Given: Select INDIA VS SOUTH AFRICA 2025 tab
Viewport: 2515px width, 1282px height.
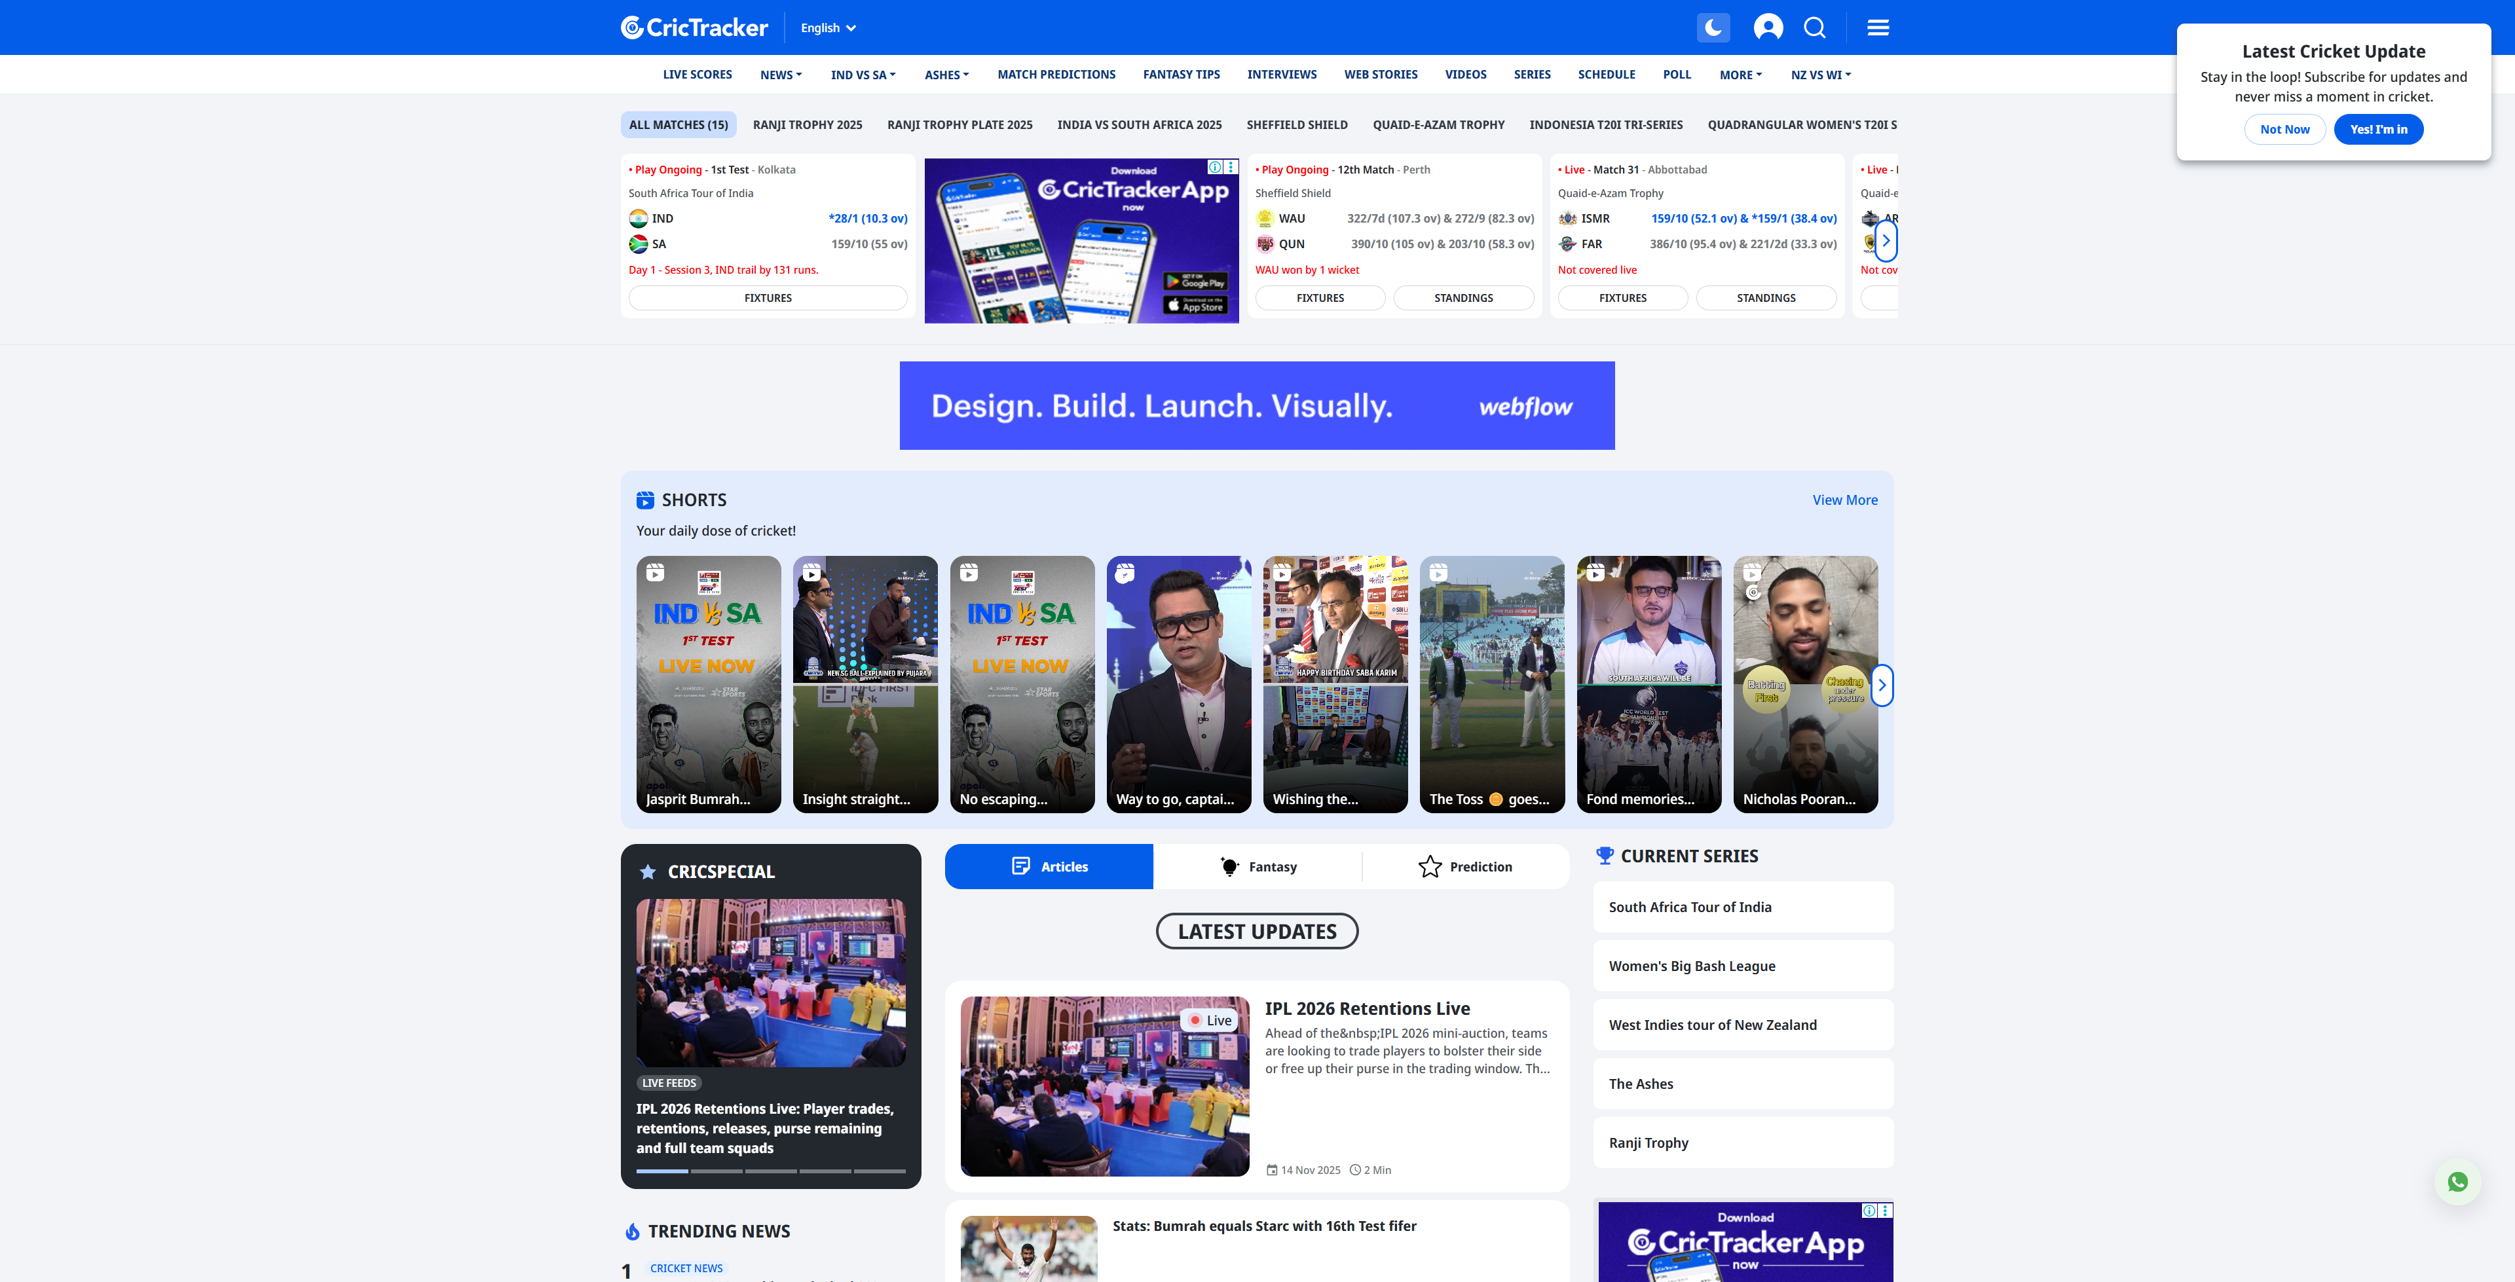Looking at the screenshot, I should (x=1140, y=125).
